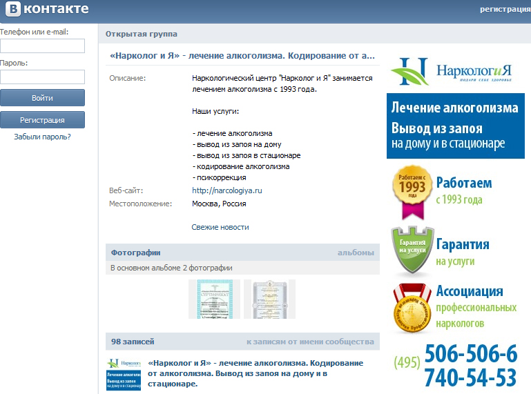Click the Работаем с 1993 года text

464,191
